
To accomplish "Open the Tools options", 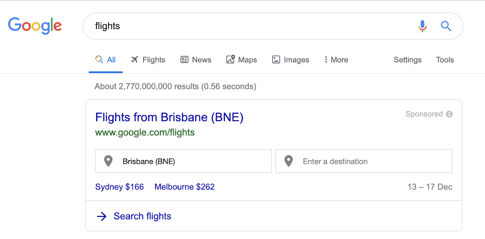I will click(445, 60).
